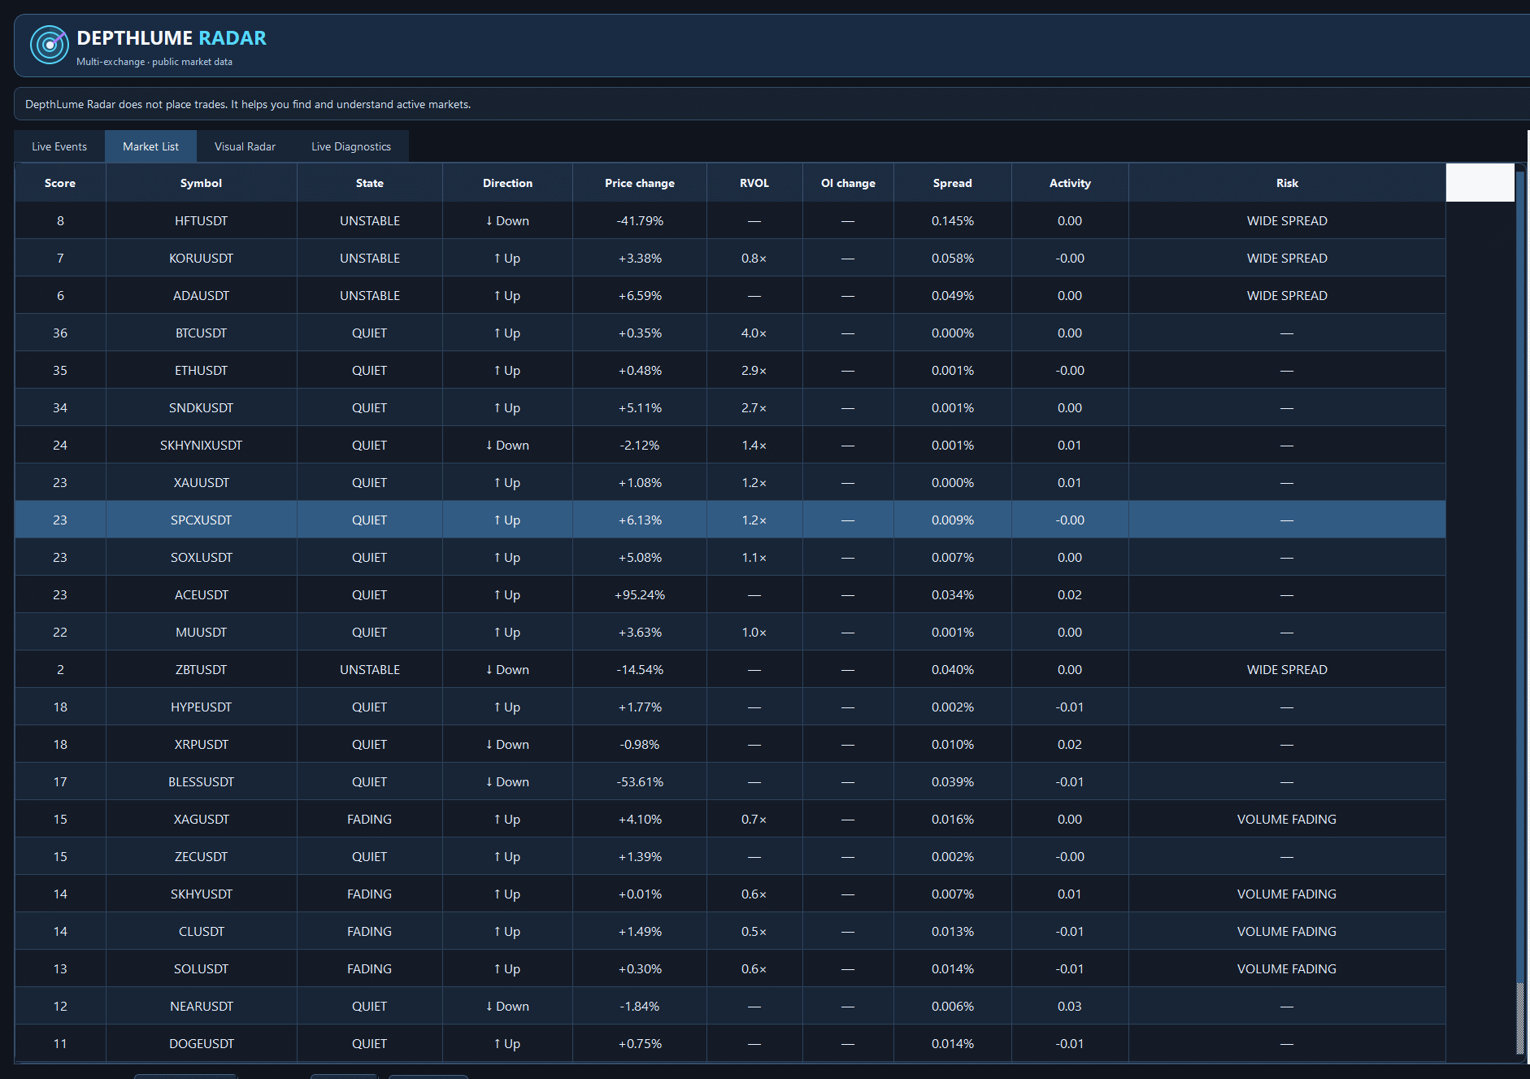Select the MUUSDT row

tap(730, 632)
